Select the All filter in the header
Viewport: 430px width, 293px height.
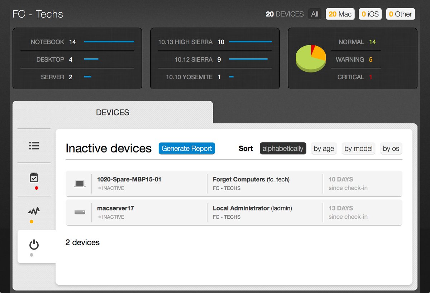pyautogui.click(x=315, y=14)
